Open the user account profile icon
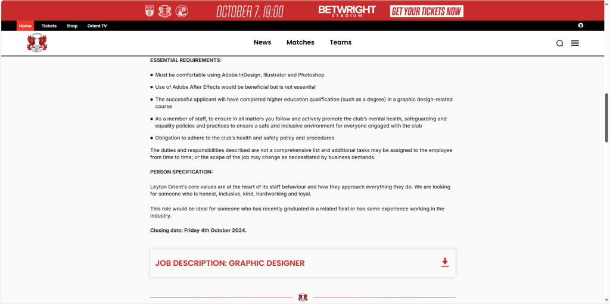The image size is (610, 304). 580,26
